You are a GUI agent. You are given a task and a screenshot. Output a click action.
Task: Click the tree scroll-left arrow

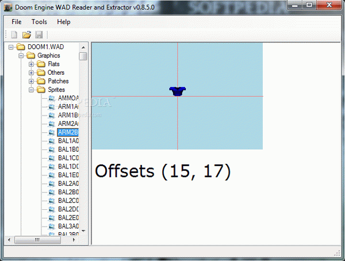click(9, 240)
